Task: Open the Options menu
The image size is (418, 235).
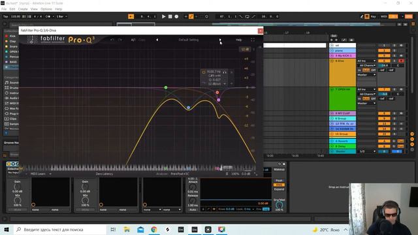Action: coord(46,9)
